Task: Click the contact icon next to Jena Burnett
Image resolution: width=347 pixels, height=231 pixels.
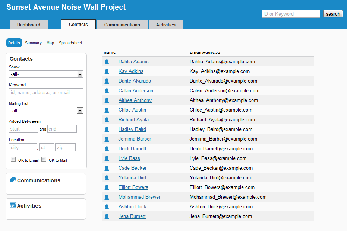Action: (107, 216)
